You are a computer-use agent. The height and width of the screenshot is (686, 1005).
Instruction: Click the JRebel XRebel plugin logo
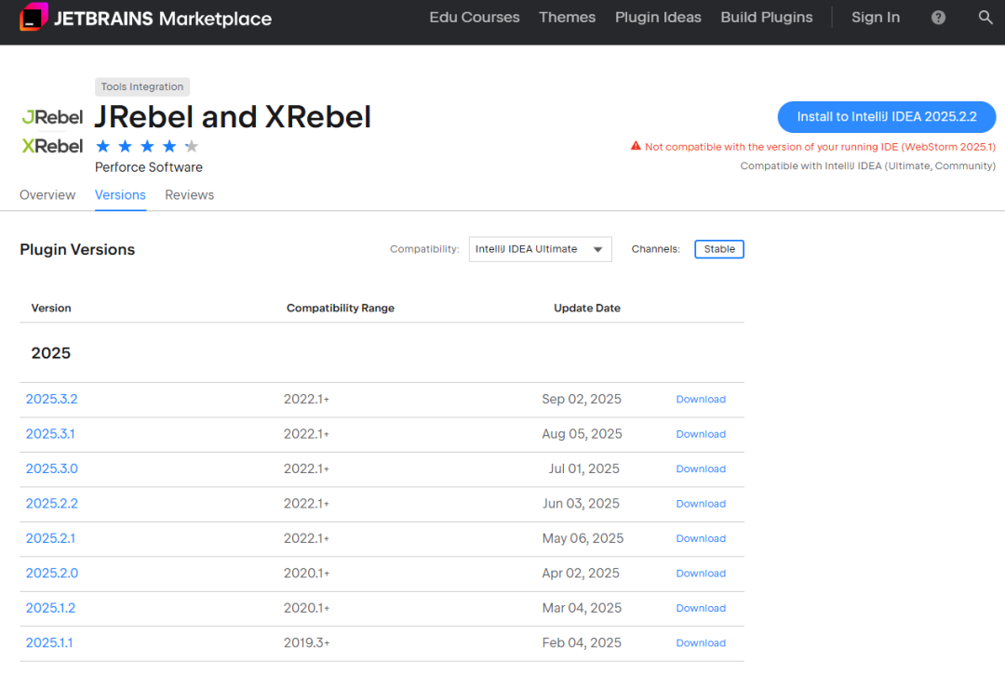click(52, 131)
